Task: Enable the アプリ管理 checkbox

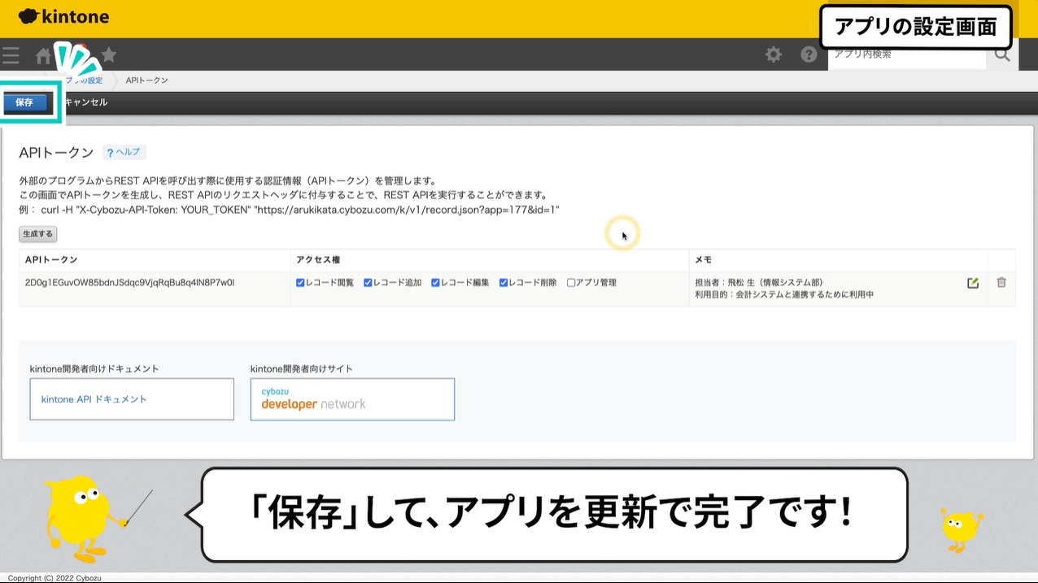Action: [x=571, y=283]
